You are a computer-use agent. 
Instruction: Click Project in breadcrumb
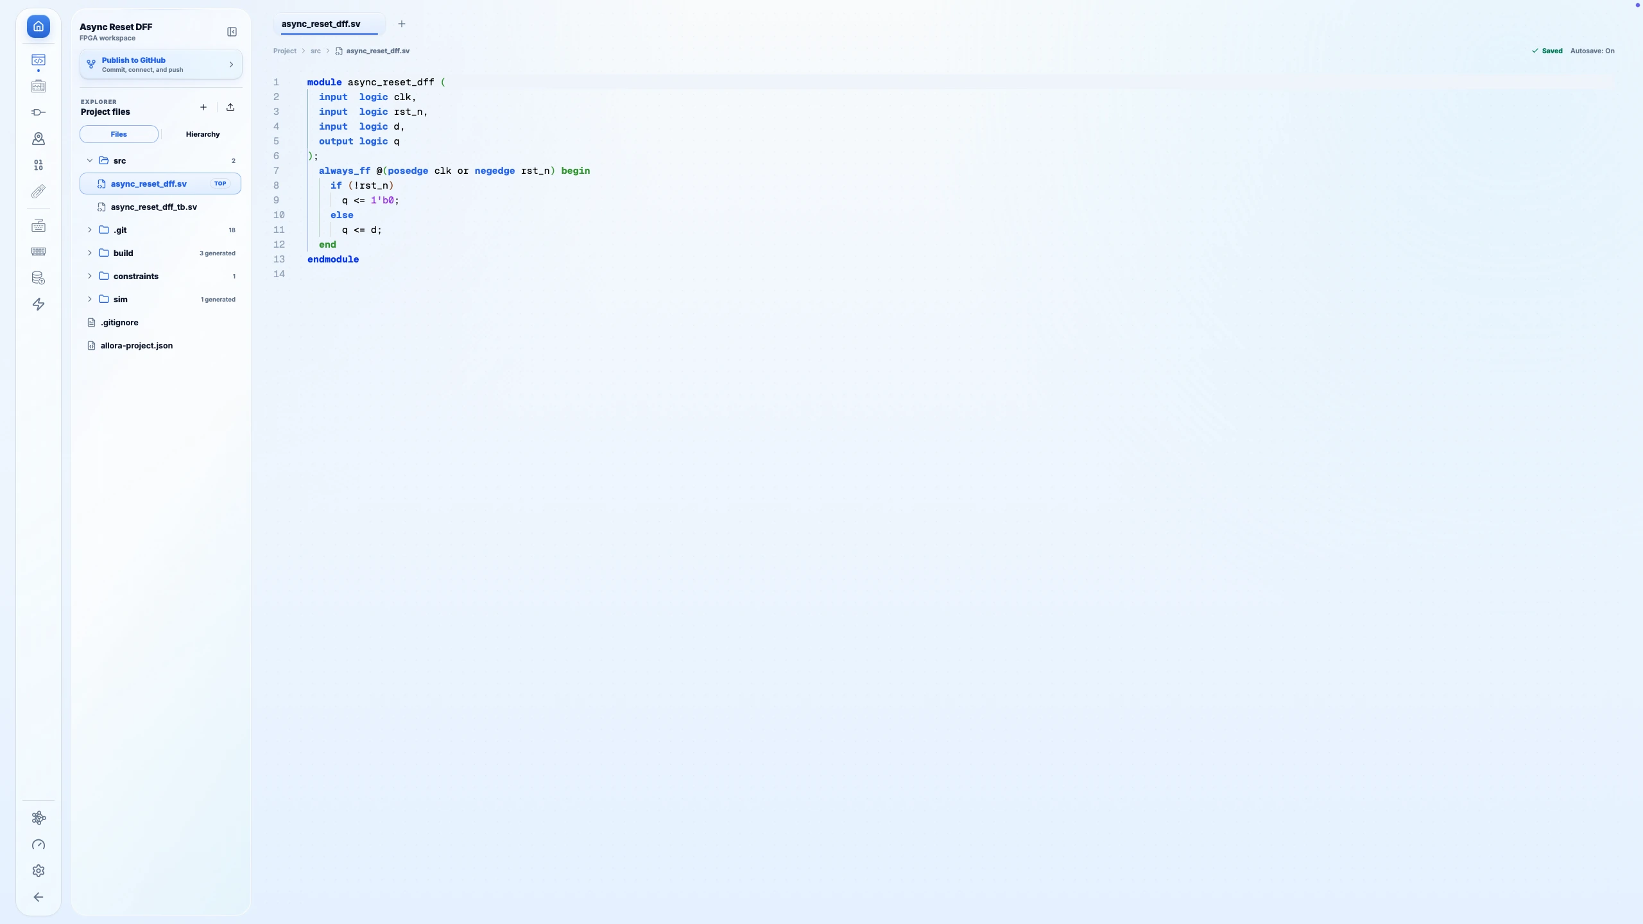coord(285,51)
